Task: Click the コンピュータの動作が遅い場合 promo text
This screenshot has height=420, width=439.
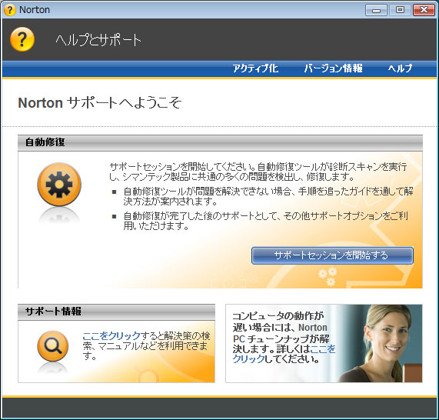Action: tap(284, 338)
